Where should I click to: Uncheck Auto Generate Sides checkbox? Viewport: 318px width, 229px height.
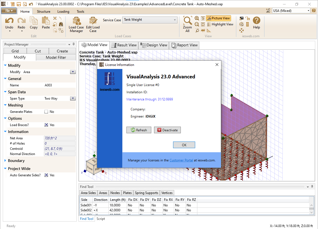(x=46, y=175)
